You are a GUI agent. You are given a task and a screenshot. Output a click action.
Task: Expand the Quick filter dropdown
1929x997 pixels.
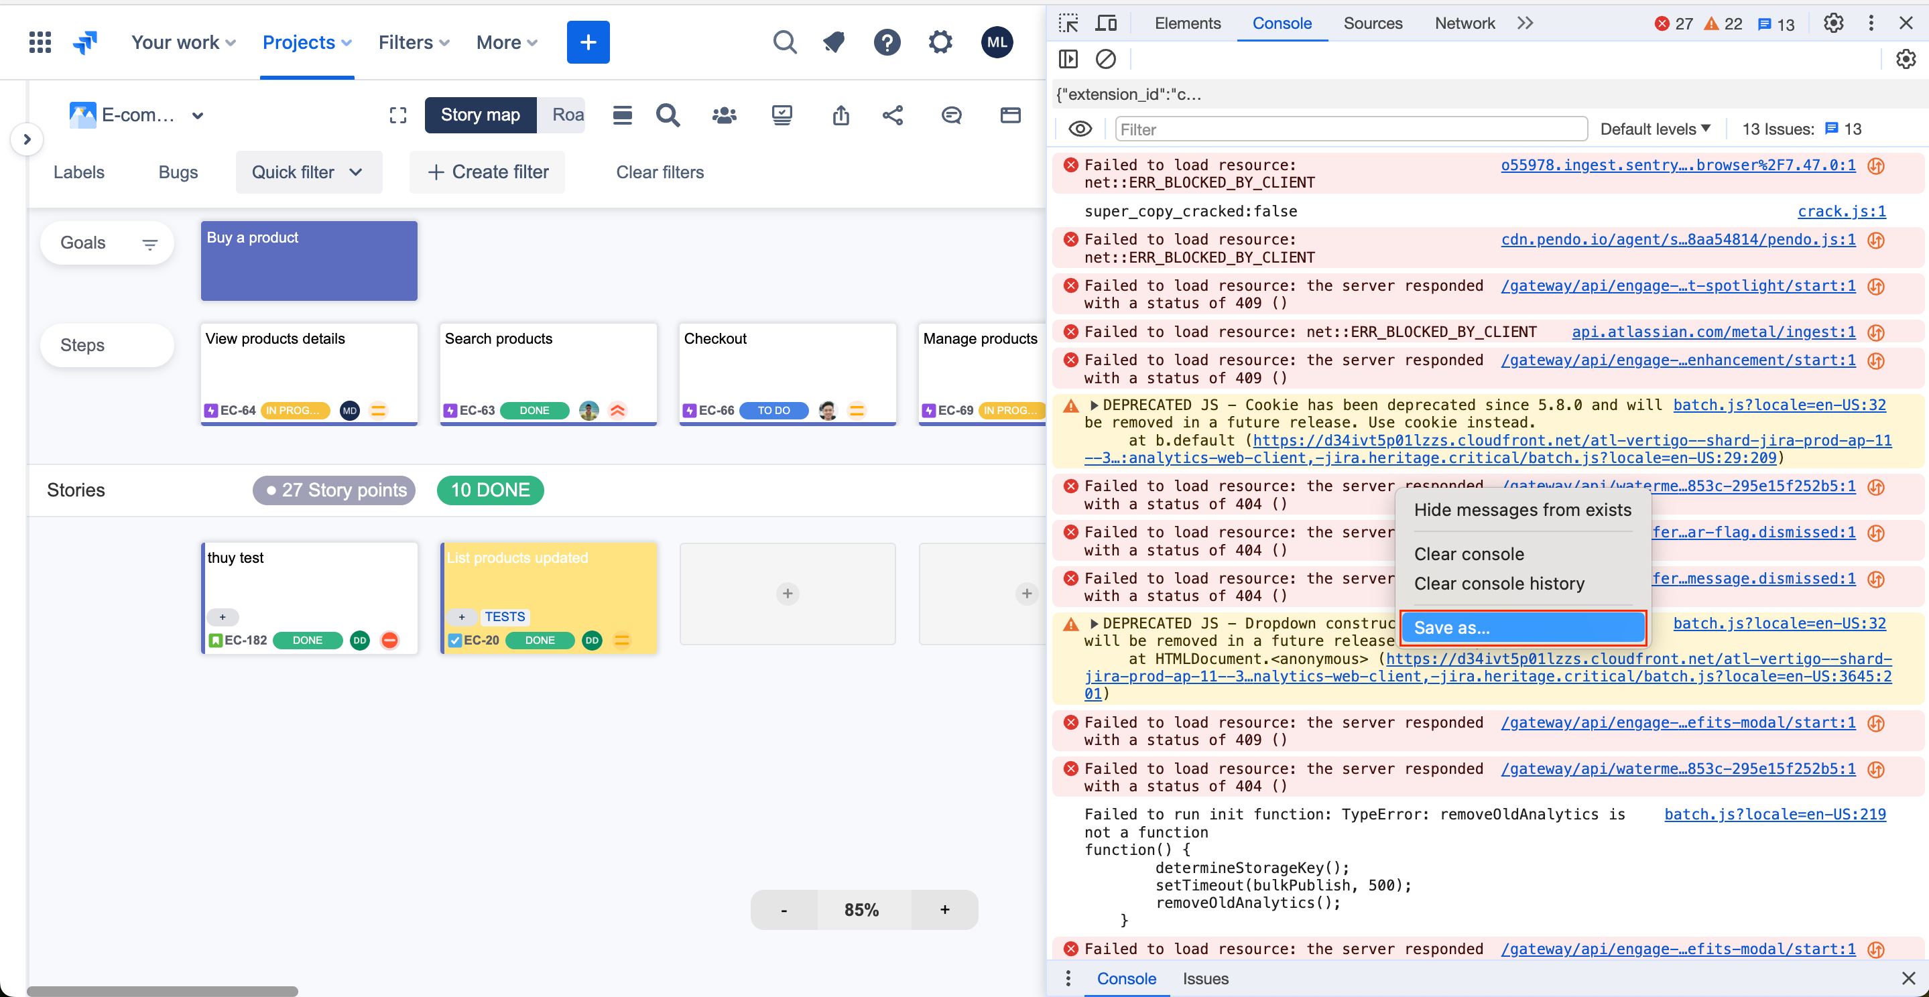[x=308, y=172]
